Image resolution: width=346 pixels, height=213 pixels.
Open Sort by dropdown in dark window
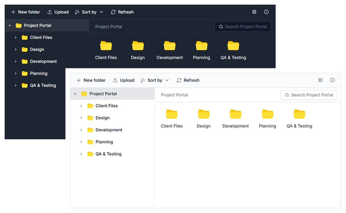[x=89, y=12]
